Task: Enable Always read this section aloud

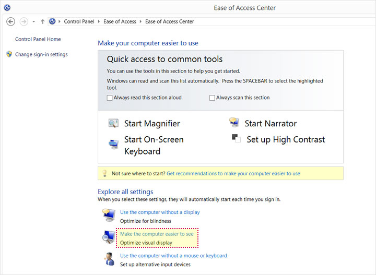Action: click(x=110, y=98)
